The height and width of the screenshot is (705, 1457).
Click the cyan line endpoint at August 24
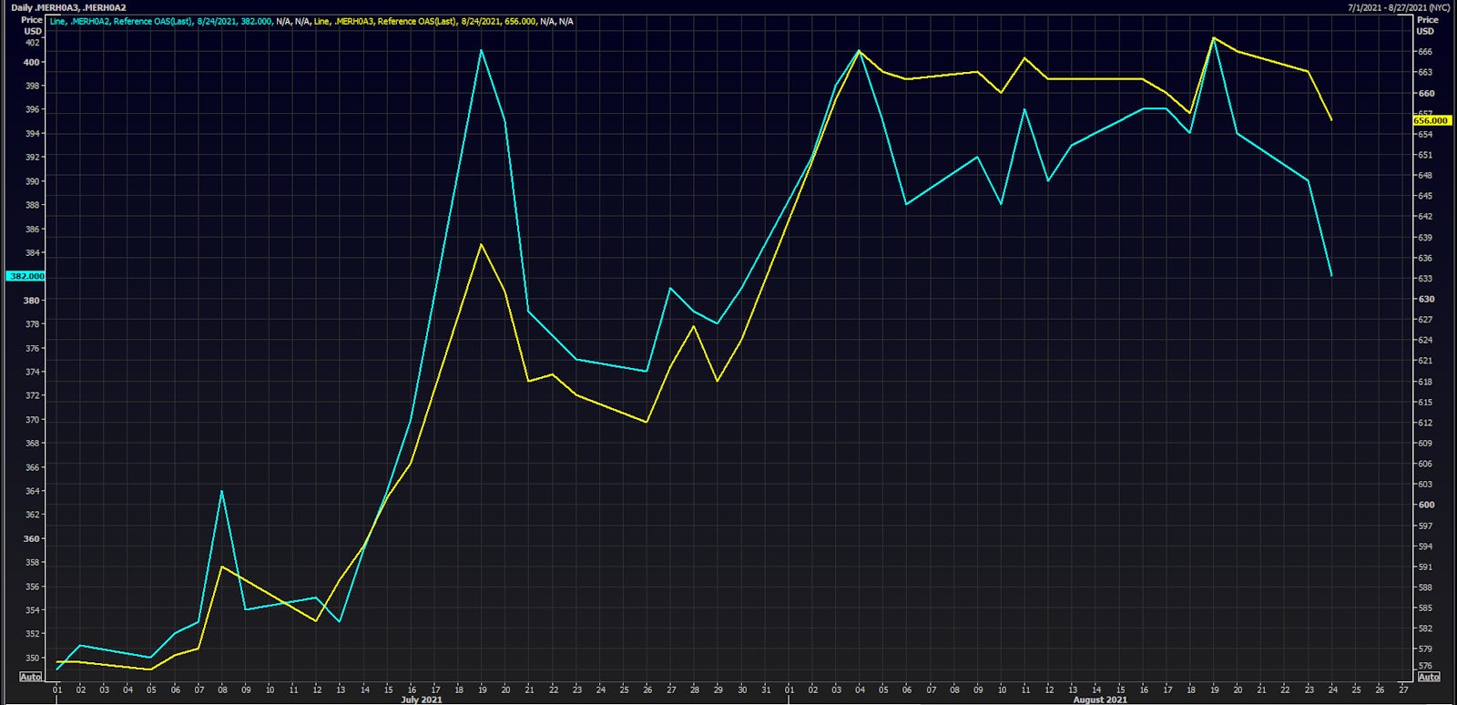coord(1331,275)
